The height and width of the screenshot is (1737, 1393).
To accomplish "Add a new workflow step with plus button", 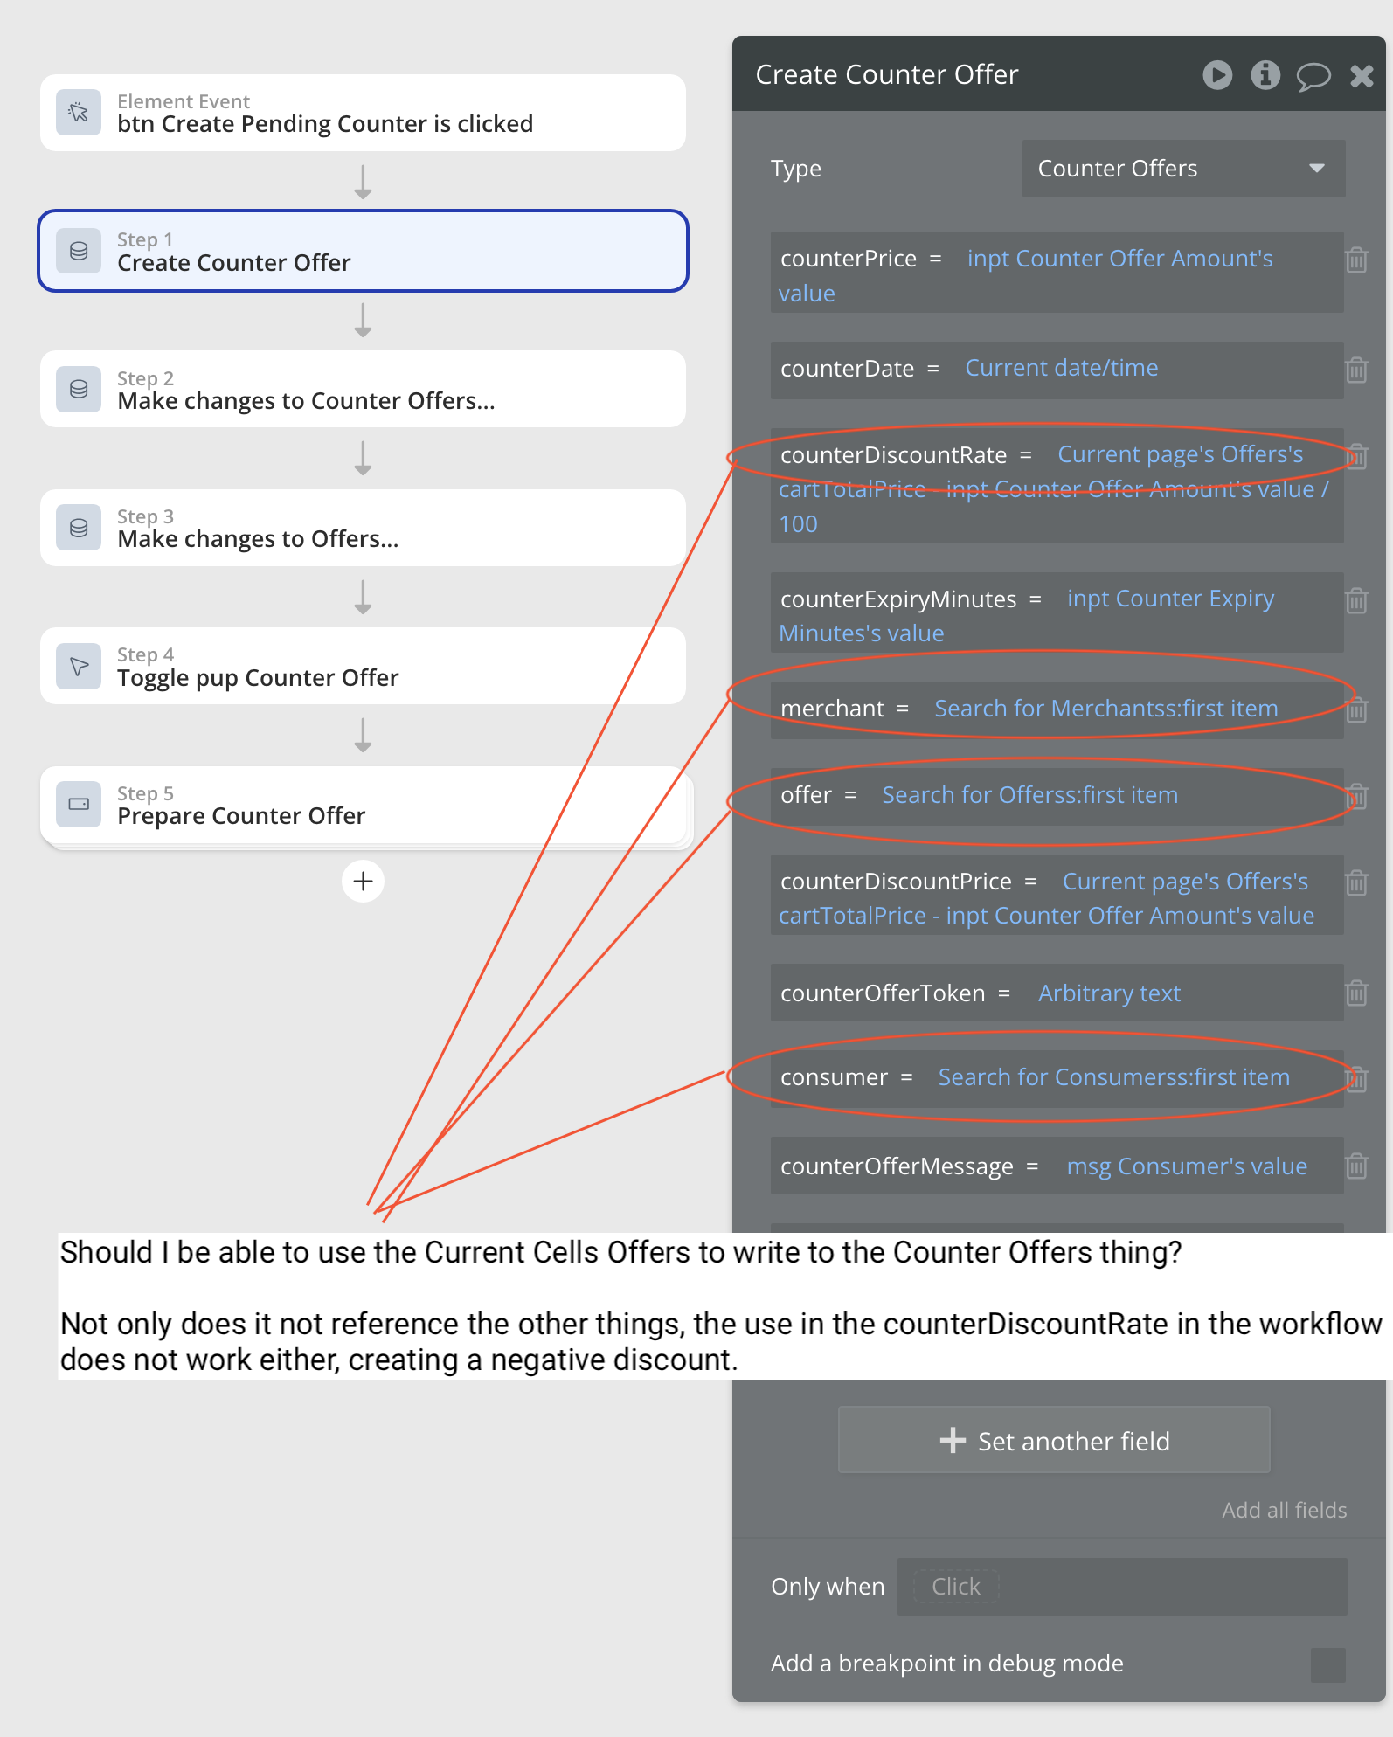I will pos(363,881).
